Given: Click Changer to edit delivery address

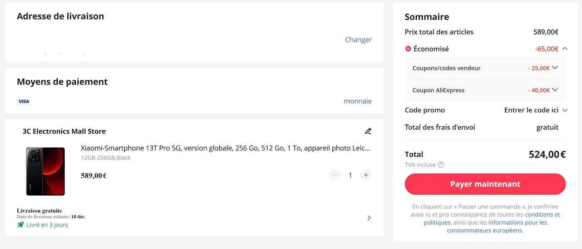Looking at the screenshot, I should [x=358, y=40].
